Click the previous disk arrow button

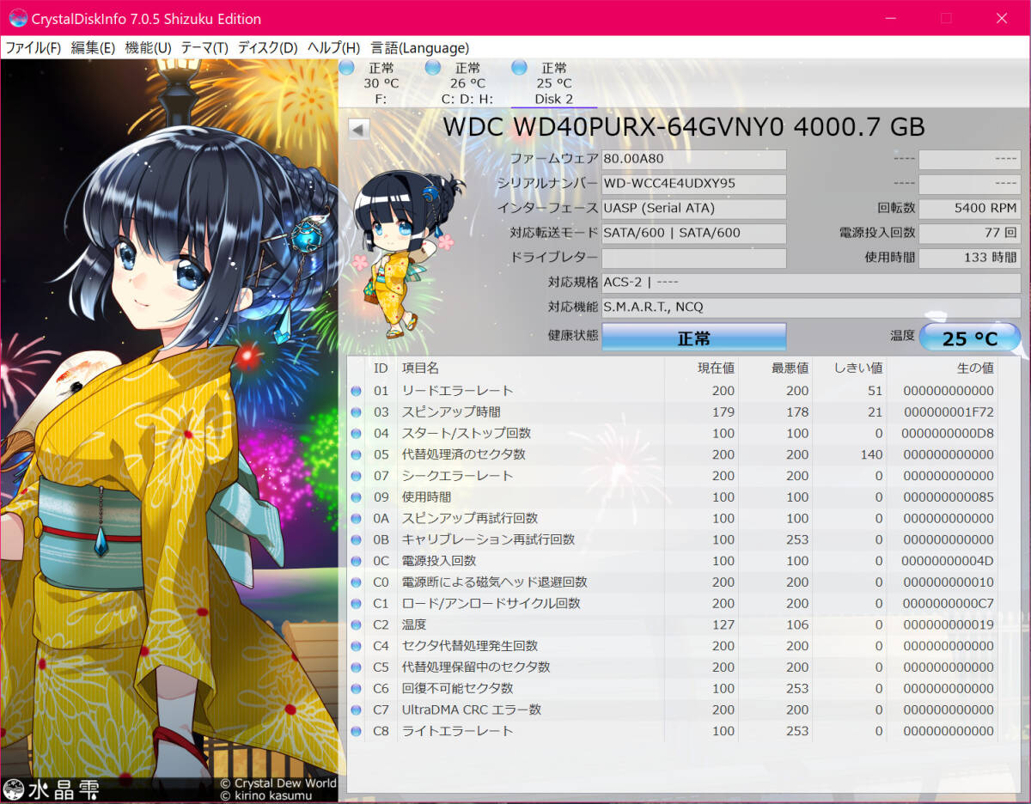pyautogui.click(x=358, y=129)
